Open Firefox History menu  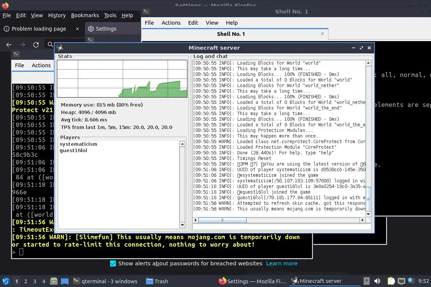tap(57, 15)
